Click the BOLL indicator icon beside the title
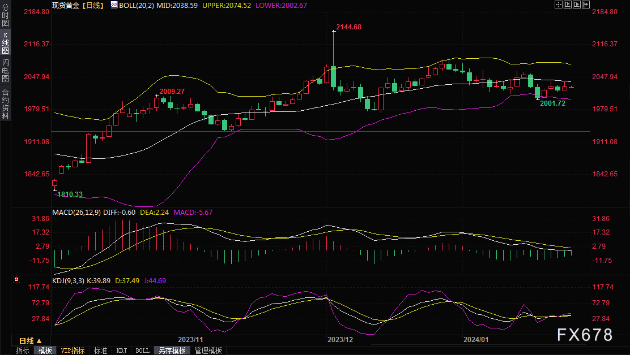630x355 pixels. click(x=114, y=5)
